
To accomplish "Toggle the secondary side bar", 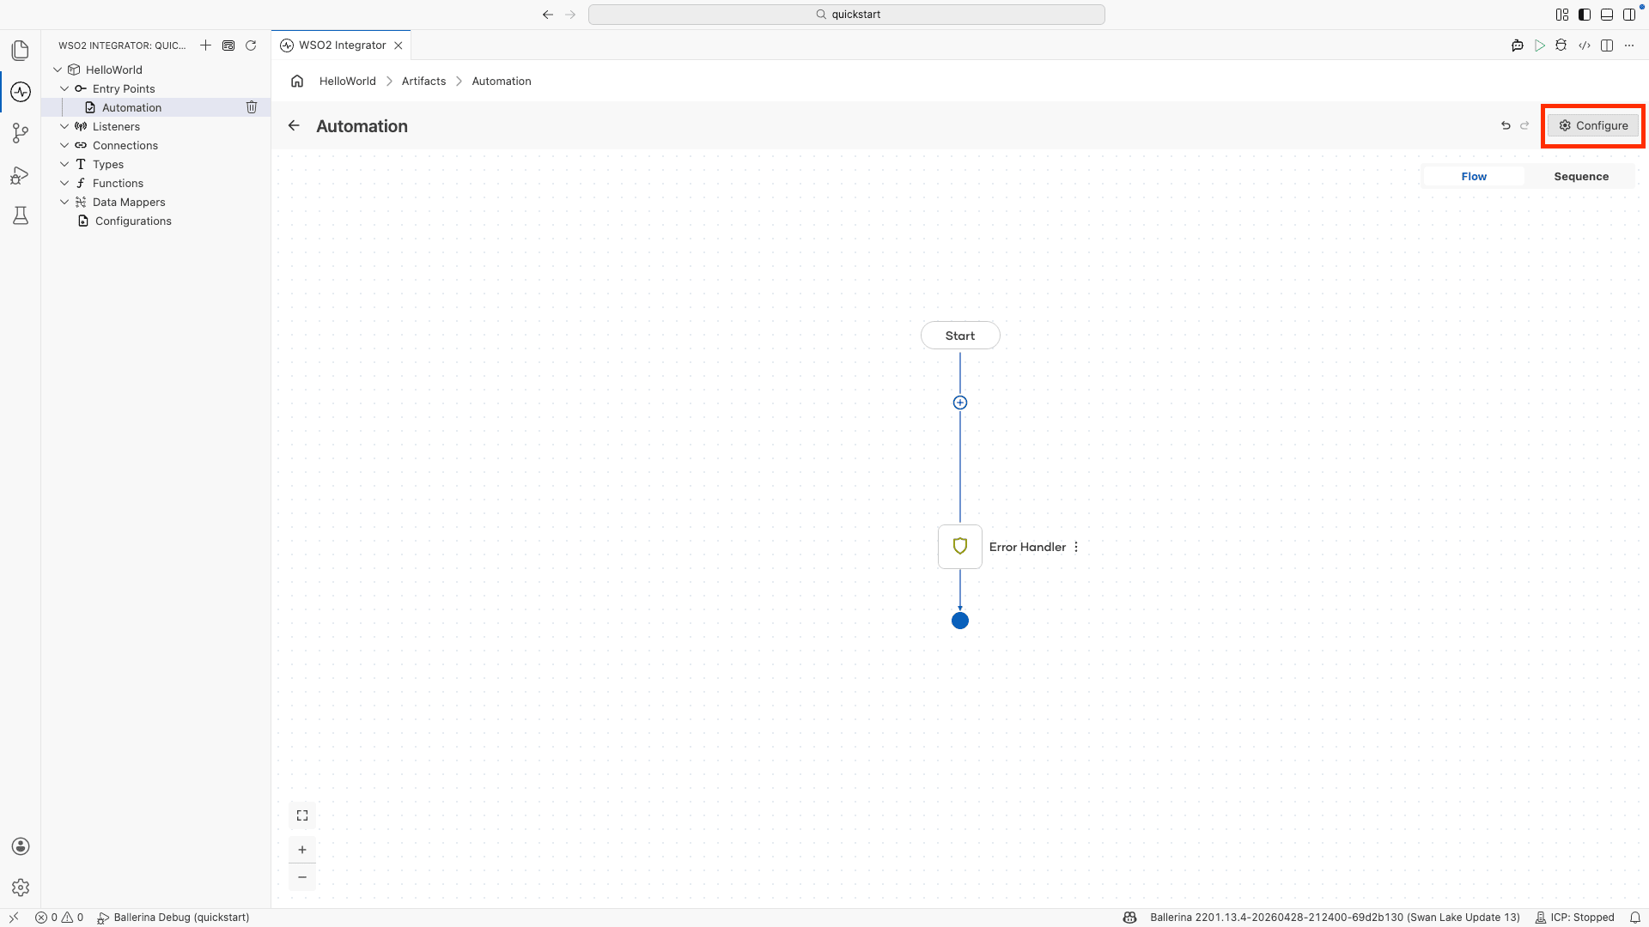I will pos(1629,15).
